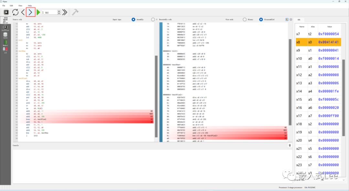The image size is (349, 191).
Task: Click the x18 s2 register row
Action: pos(318,124)
